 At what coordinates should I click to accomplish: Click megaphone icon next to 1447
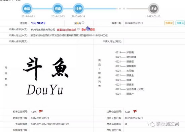(x=135, y=111)
